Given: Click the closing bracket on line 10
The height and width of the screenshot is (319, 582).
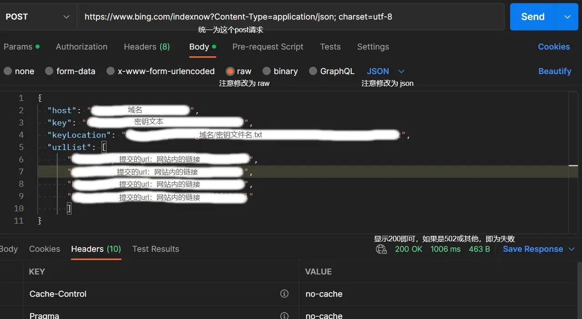Looking at the screenshot, I should 69,209.
